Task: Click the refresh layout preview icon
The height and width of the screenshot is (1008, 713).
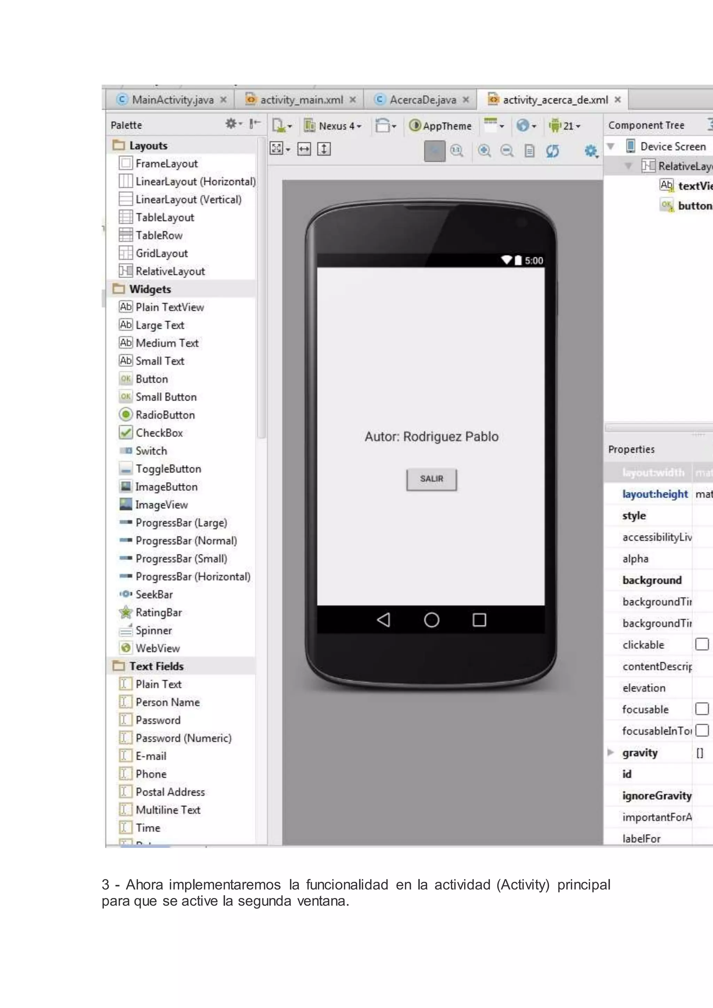Action: coord(552,151)
